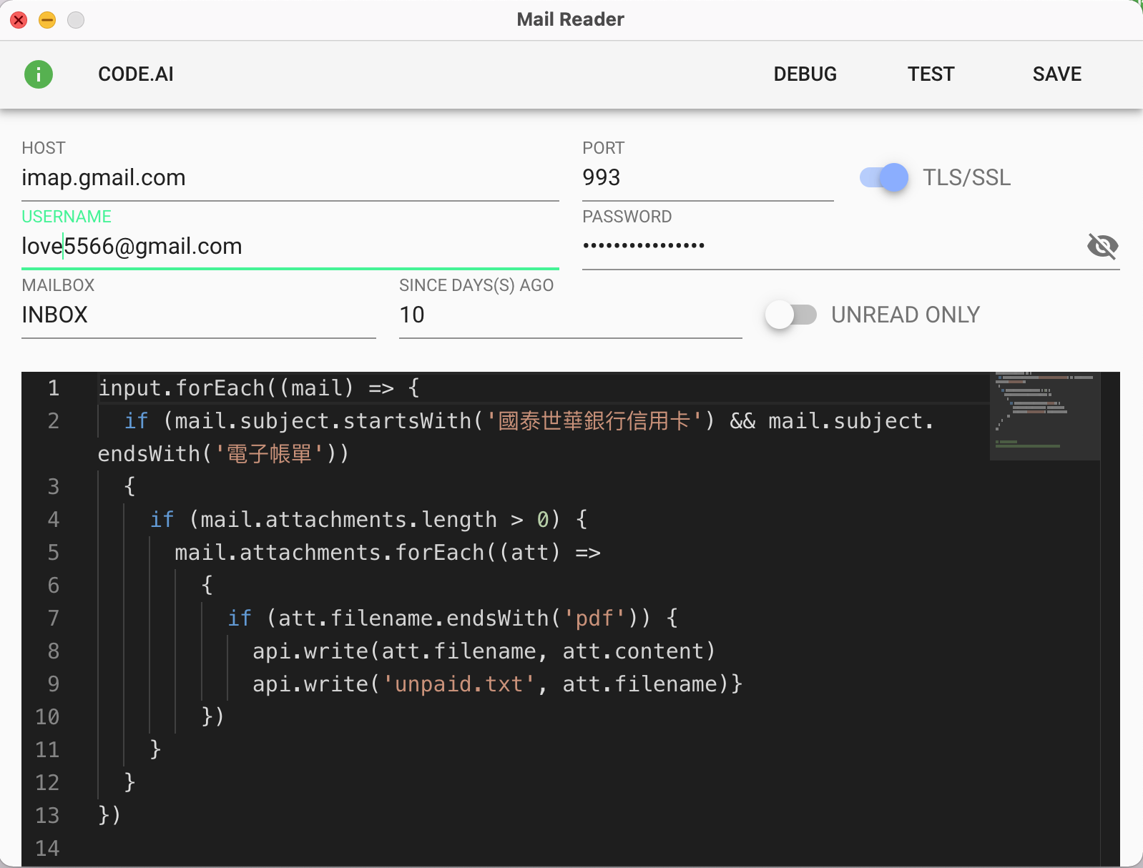The height and width of the screenshot is (868, 1143).
Task: Place cursor on 'unpaid.txt' string
Action: (458, 684)
